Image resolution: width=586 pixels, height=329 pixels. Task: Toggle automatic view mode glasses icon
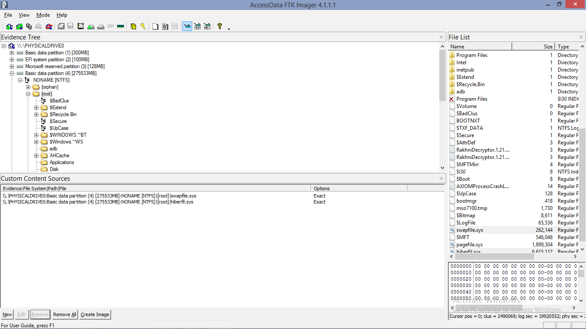pyautogui.click(x=187, y=26)
